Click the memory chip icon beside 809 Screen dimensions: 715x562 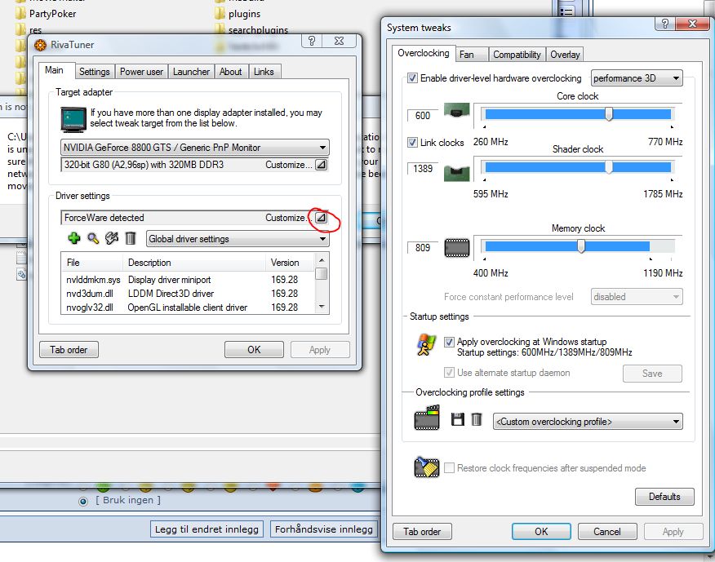coord(457,248)
